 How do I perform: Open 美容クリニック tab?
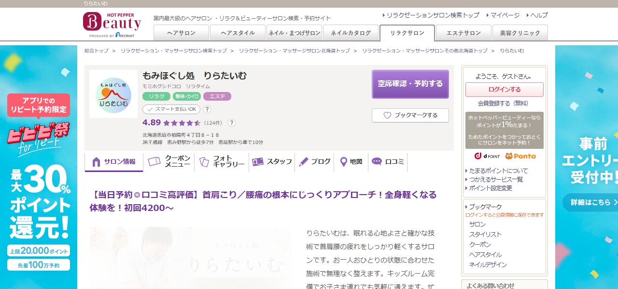(x=520, y=33)
